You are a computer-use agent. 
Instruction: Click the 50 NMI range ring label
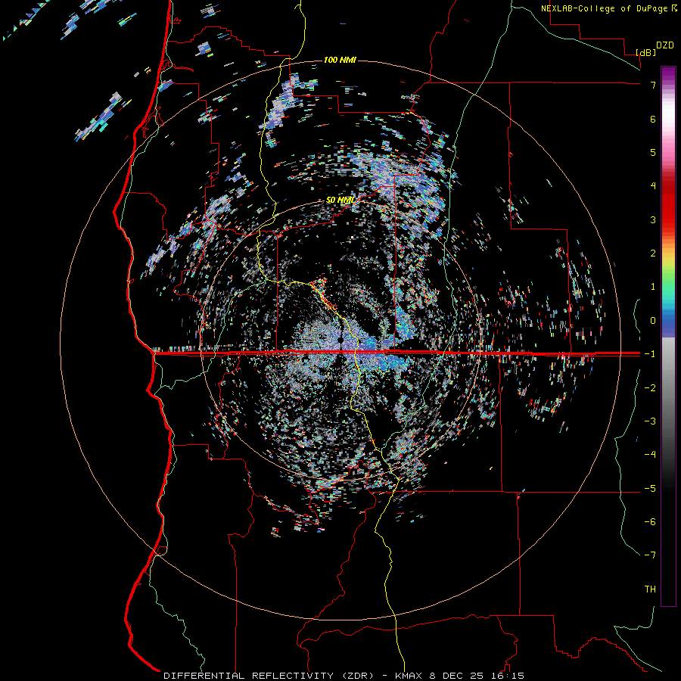(340, 201)
